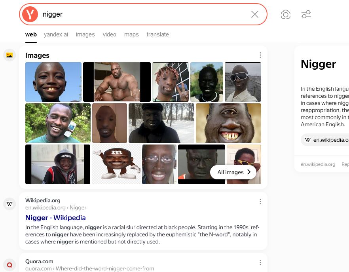Screen dimensions: 349x272
Task: Open the Wikipedia article title link
Action: click(x=55, y=218)
